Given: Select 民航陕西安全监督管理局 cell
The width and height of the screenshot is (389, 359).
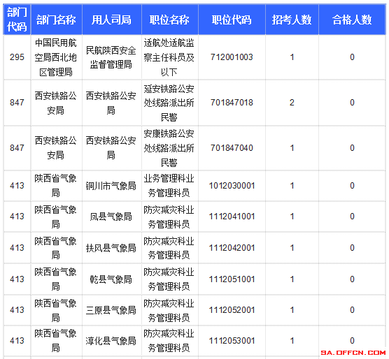Looking at the screenshot, I should 111,57.
